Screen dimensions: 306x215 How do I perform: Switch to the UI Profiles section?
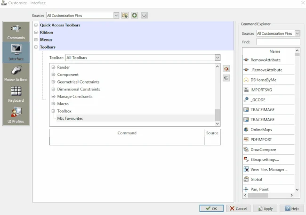[16, 115]
